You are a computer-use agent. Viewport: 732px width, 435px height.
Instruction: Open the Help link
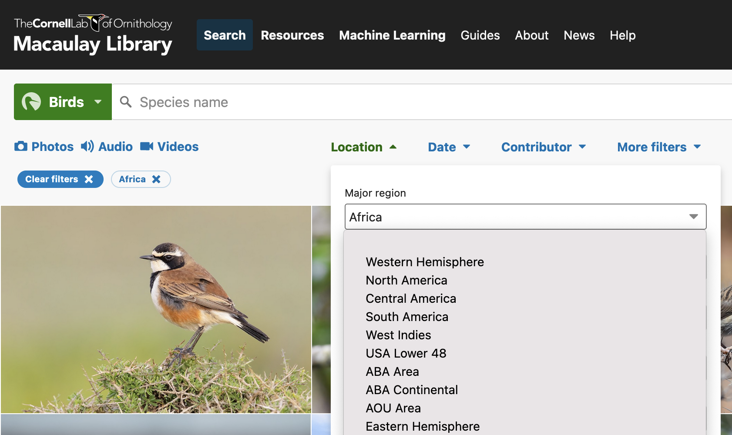click(x=622, y=35)
